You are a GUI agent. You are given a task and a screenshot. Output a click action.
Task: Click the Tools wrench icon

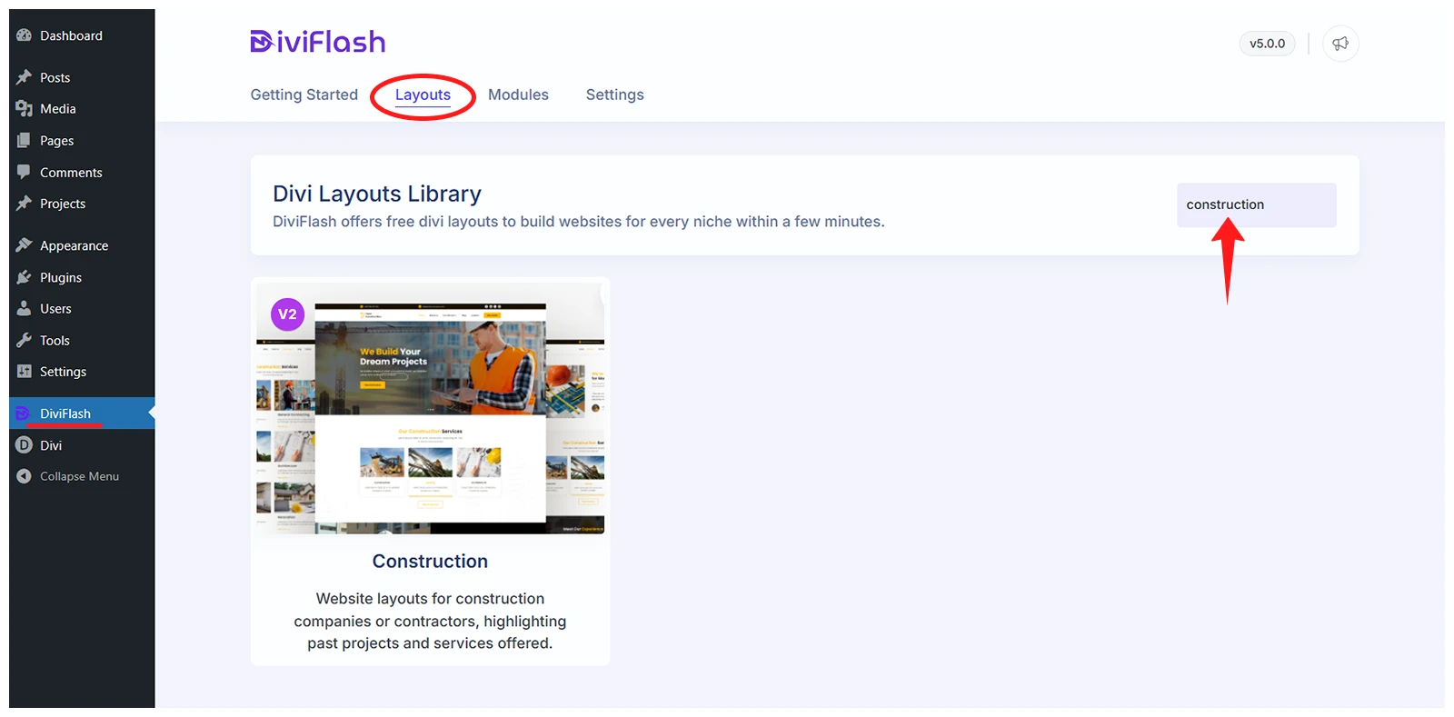click(25, 340)
